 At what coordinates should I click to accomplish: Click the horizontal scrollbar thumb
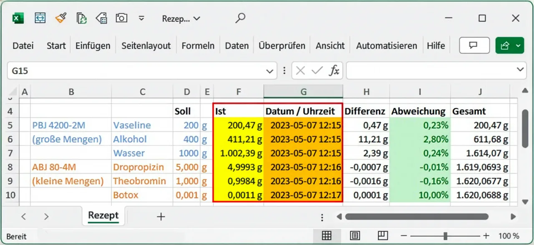point(417,217)
